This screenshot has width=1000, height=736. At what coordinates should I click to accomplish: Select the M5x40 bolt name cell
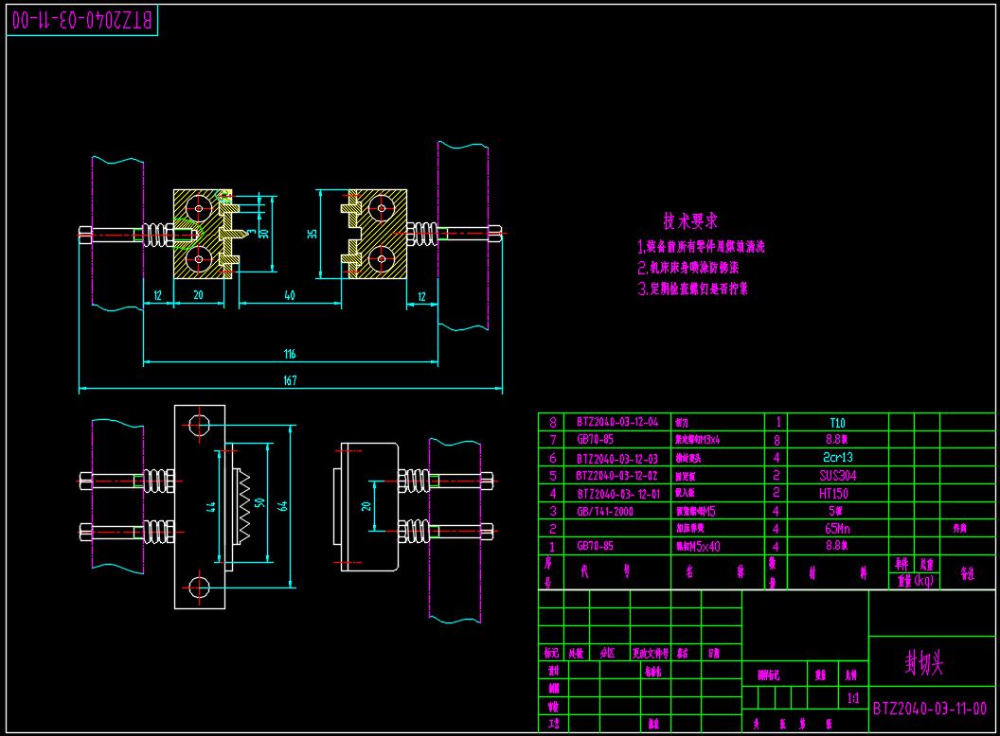tap(703, 547)
